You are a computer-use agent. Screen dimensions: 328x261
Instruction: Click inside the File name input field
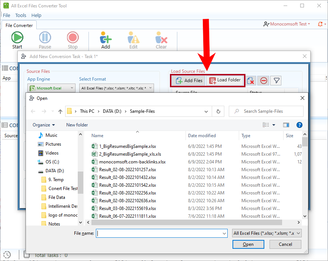[159, 233]
